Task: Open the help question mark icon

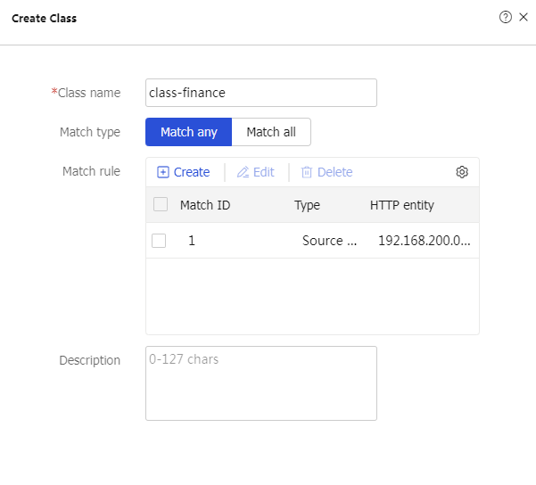Action: [506, 17]
